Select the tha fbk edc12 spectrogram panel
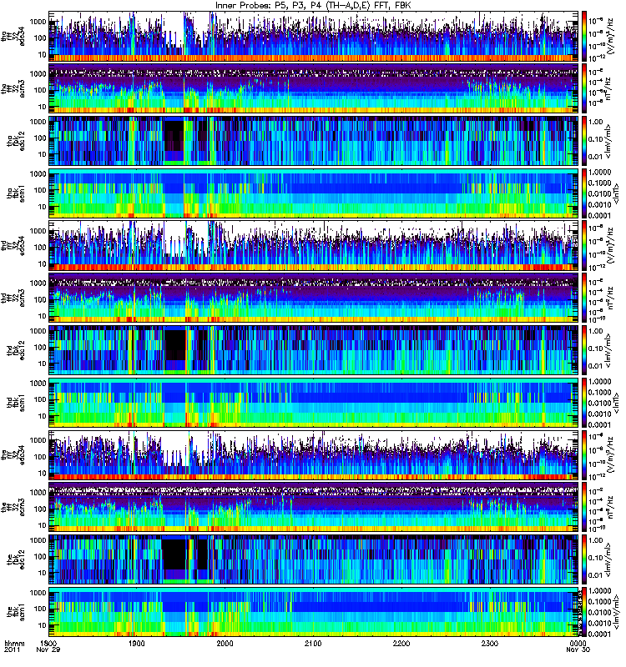 click(314, 141)
